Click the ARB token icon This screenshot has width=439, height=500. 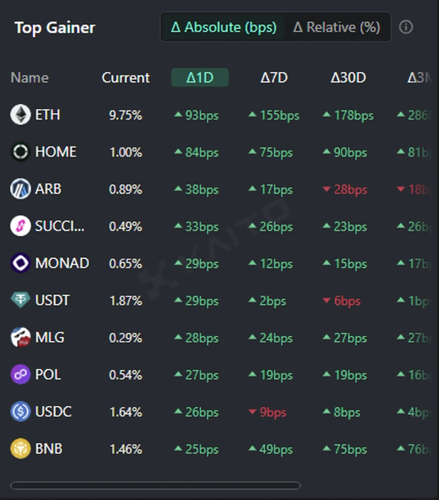(x=20, y=189)
